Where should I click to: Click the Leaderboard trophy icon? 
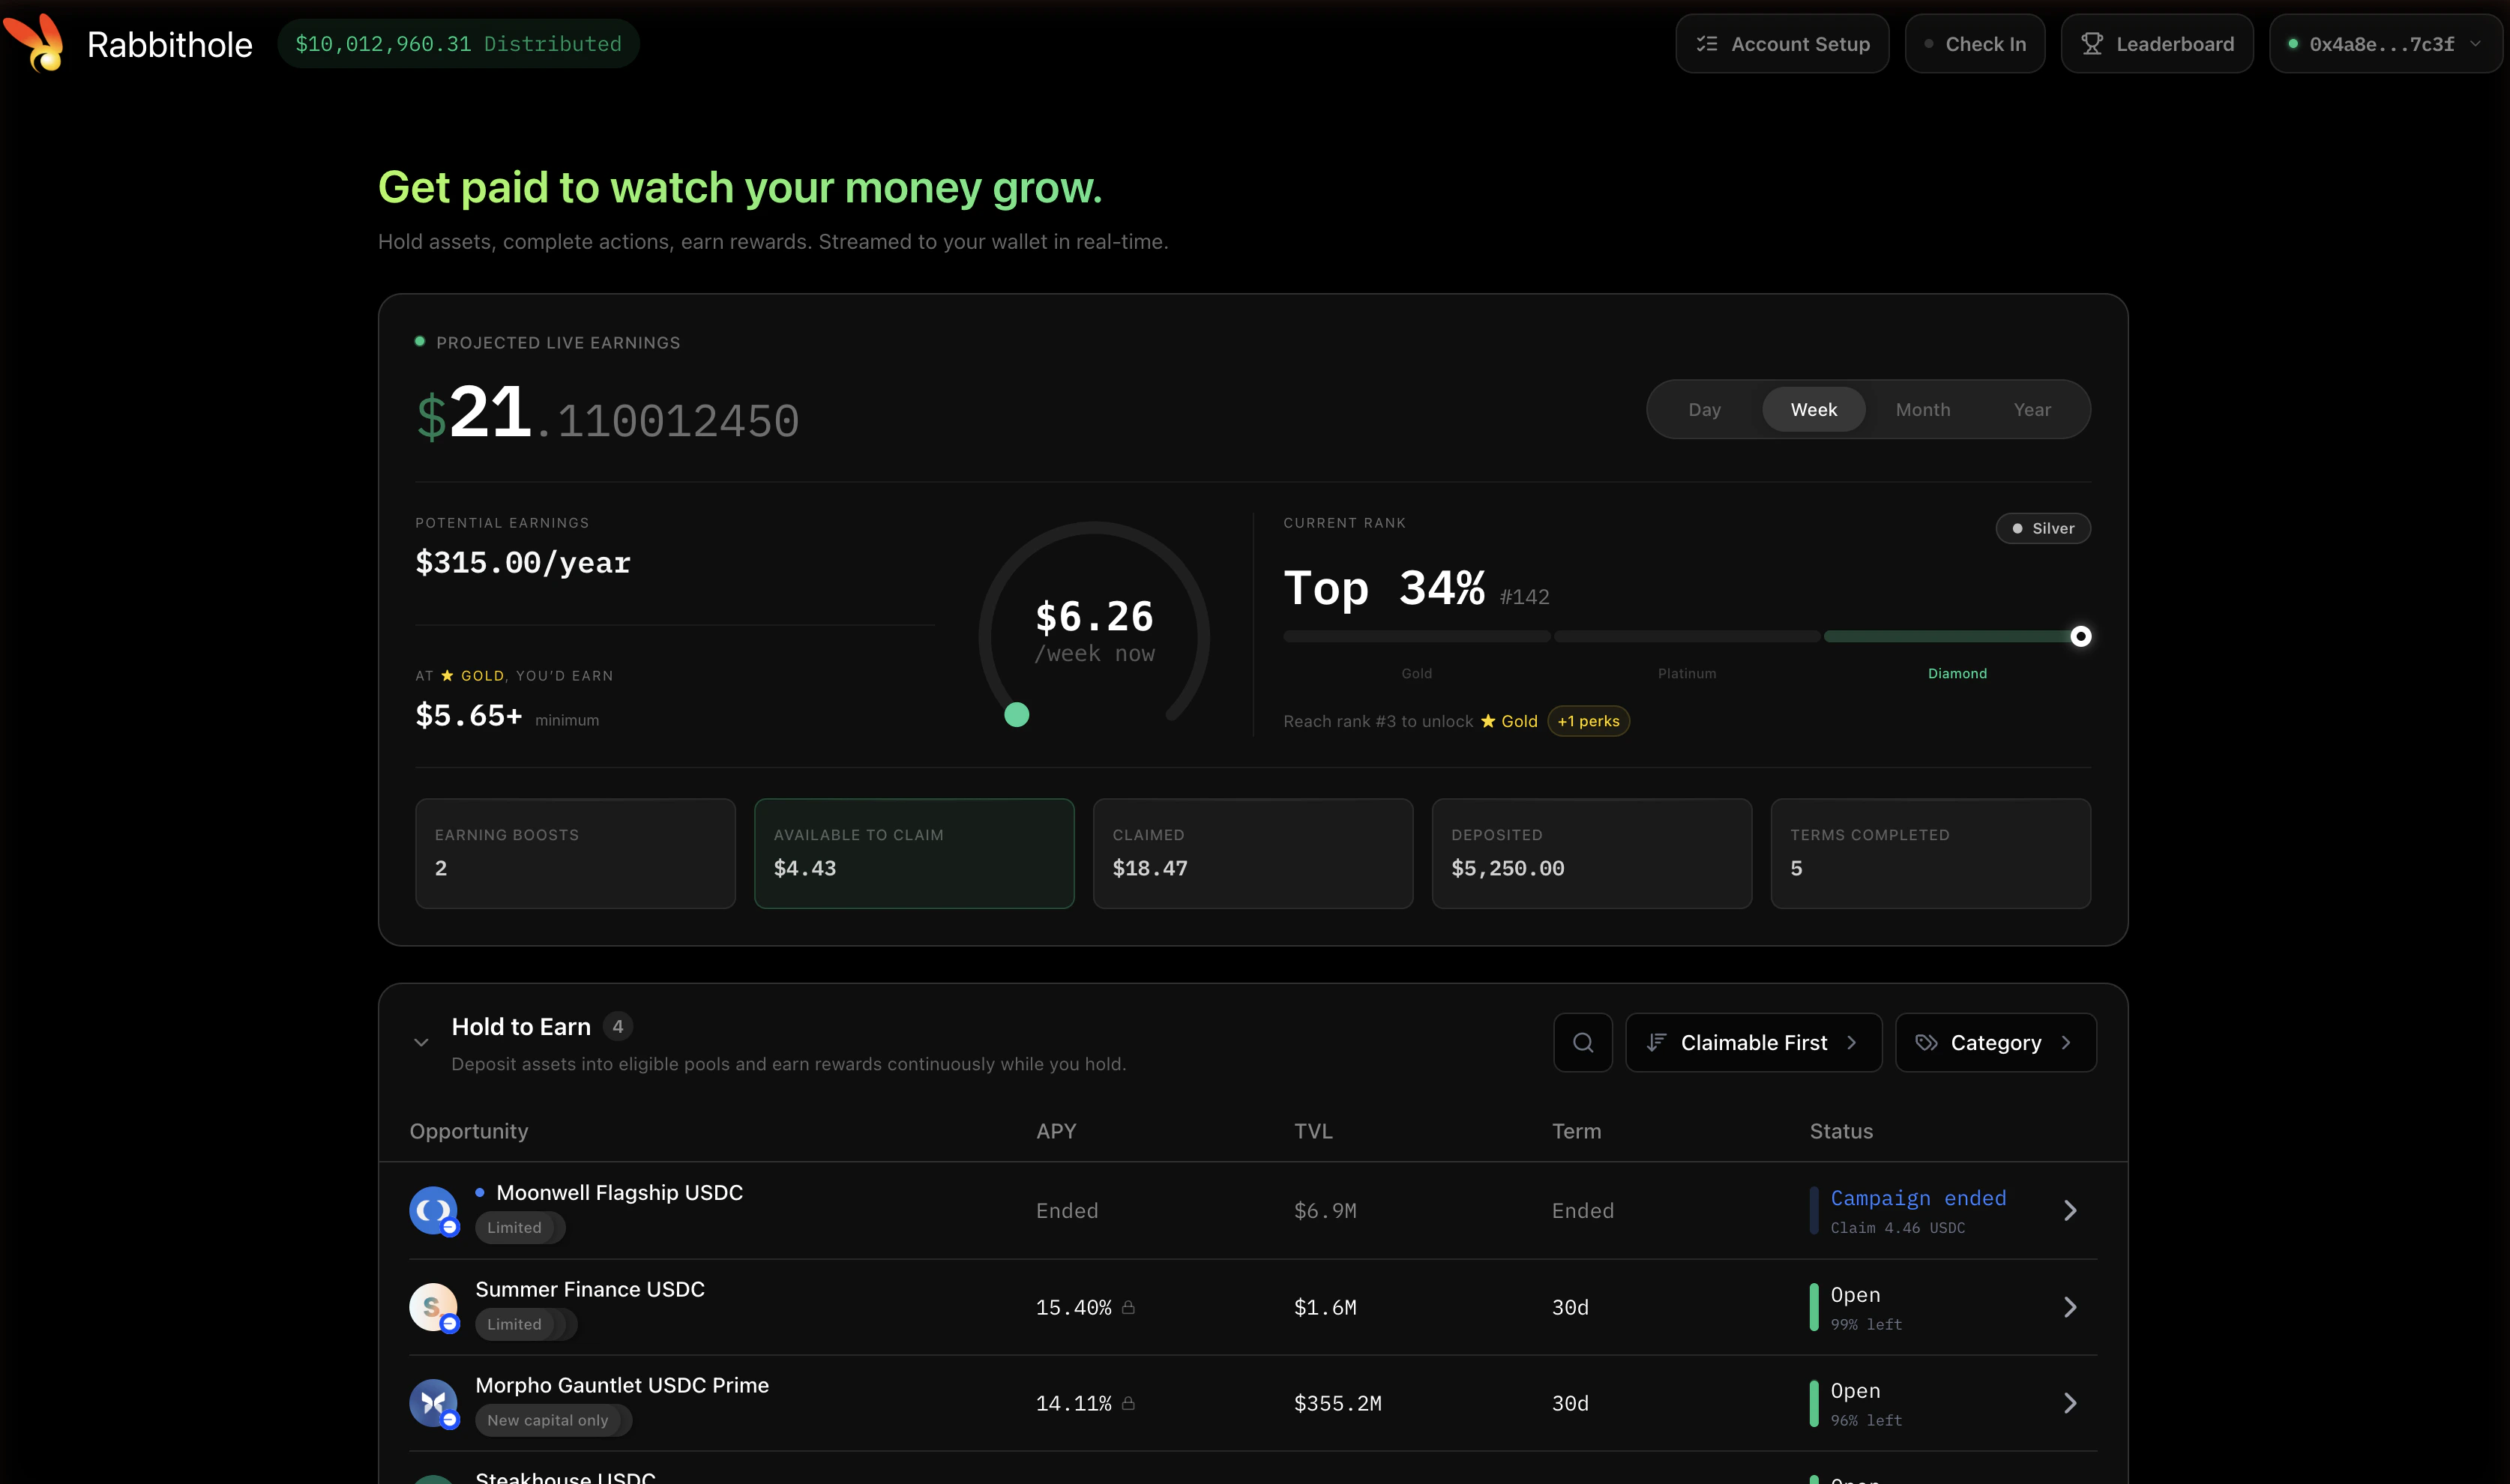(x=2092, y=44)
